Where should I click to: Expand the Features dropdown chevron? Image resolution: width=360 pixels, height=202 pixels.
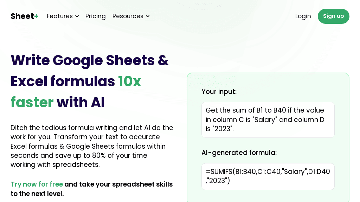tap(77, 16)
